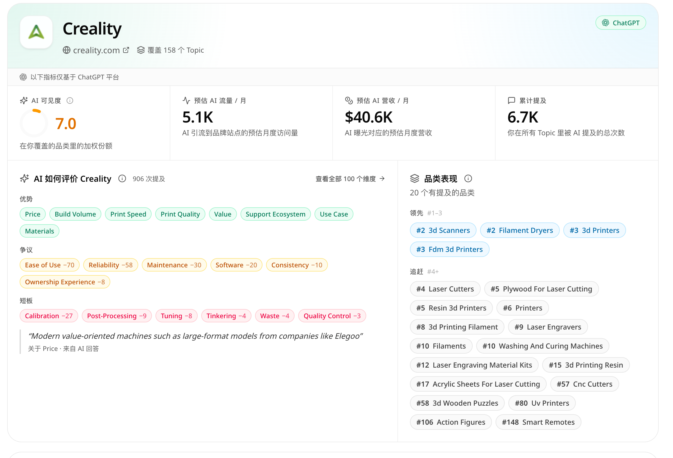Click the sparkle icon beside AI 如何评价 Creality

coord(24,178)
